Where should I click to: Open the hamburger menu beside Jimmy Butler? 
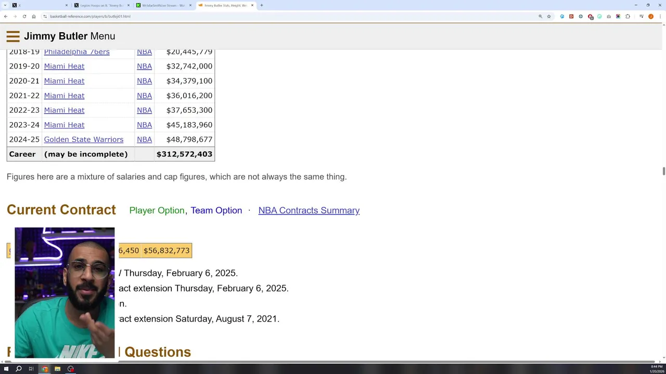[13, 36]
